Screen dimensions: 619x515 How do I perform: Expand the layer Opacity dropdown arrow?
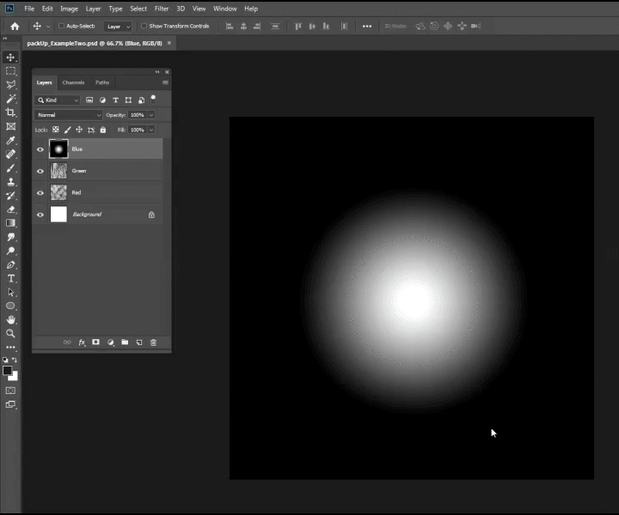pos(152,115)
